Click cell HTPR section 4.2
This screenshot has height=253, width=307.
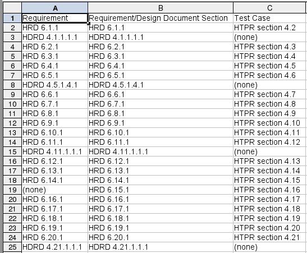[270, 28]
